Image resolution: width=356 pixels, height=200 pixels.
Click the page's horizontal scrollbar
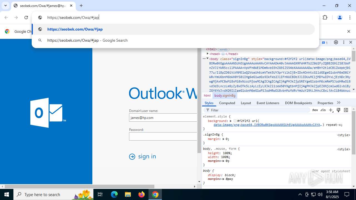(x=79, y=186)
